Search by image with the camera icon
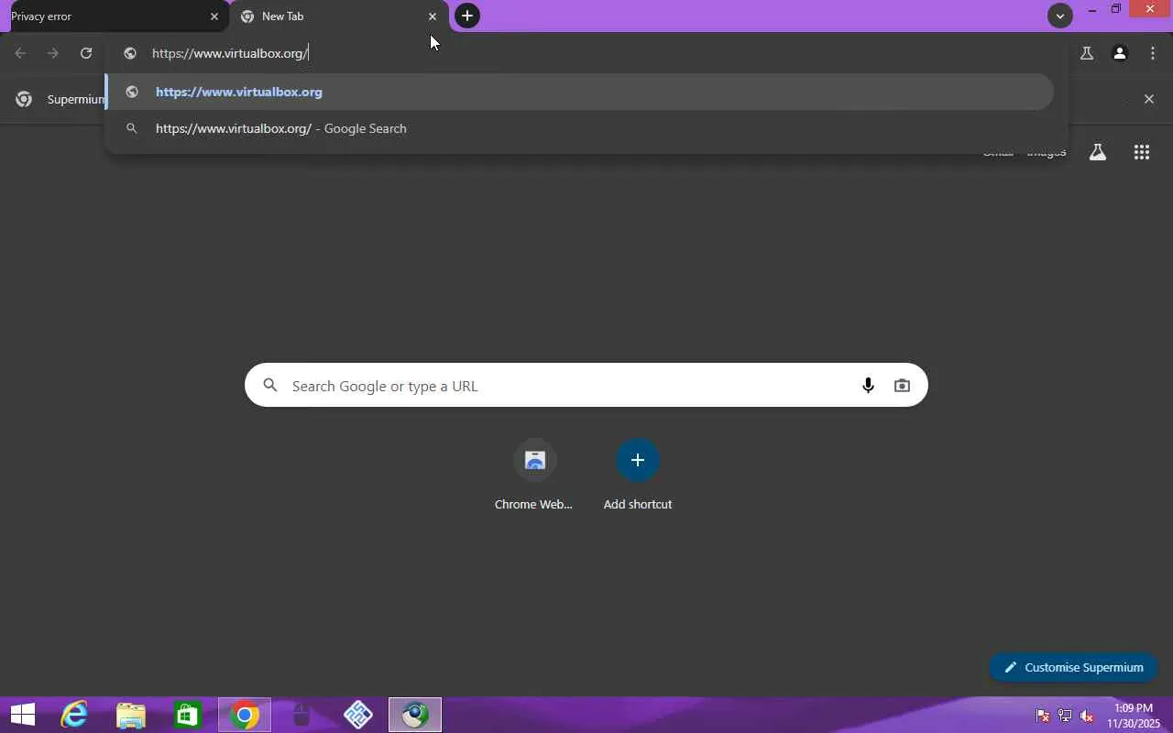Image resolution: width=1173 pixels, height=733 pixels. pos(903,386)
